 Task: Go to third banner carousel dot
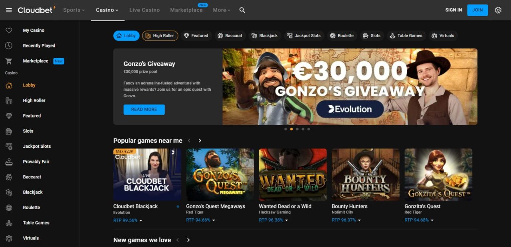tap(297, 129)
